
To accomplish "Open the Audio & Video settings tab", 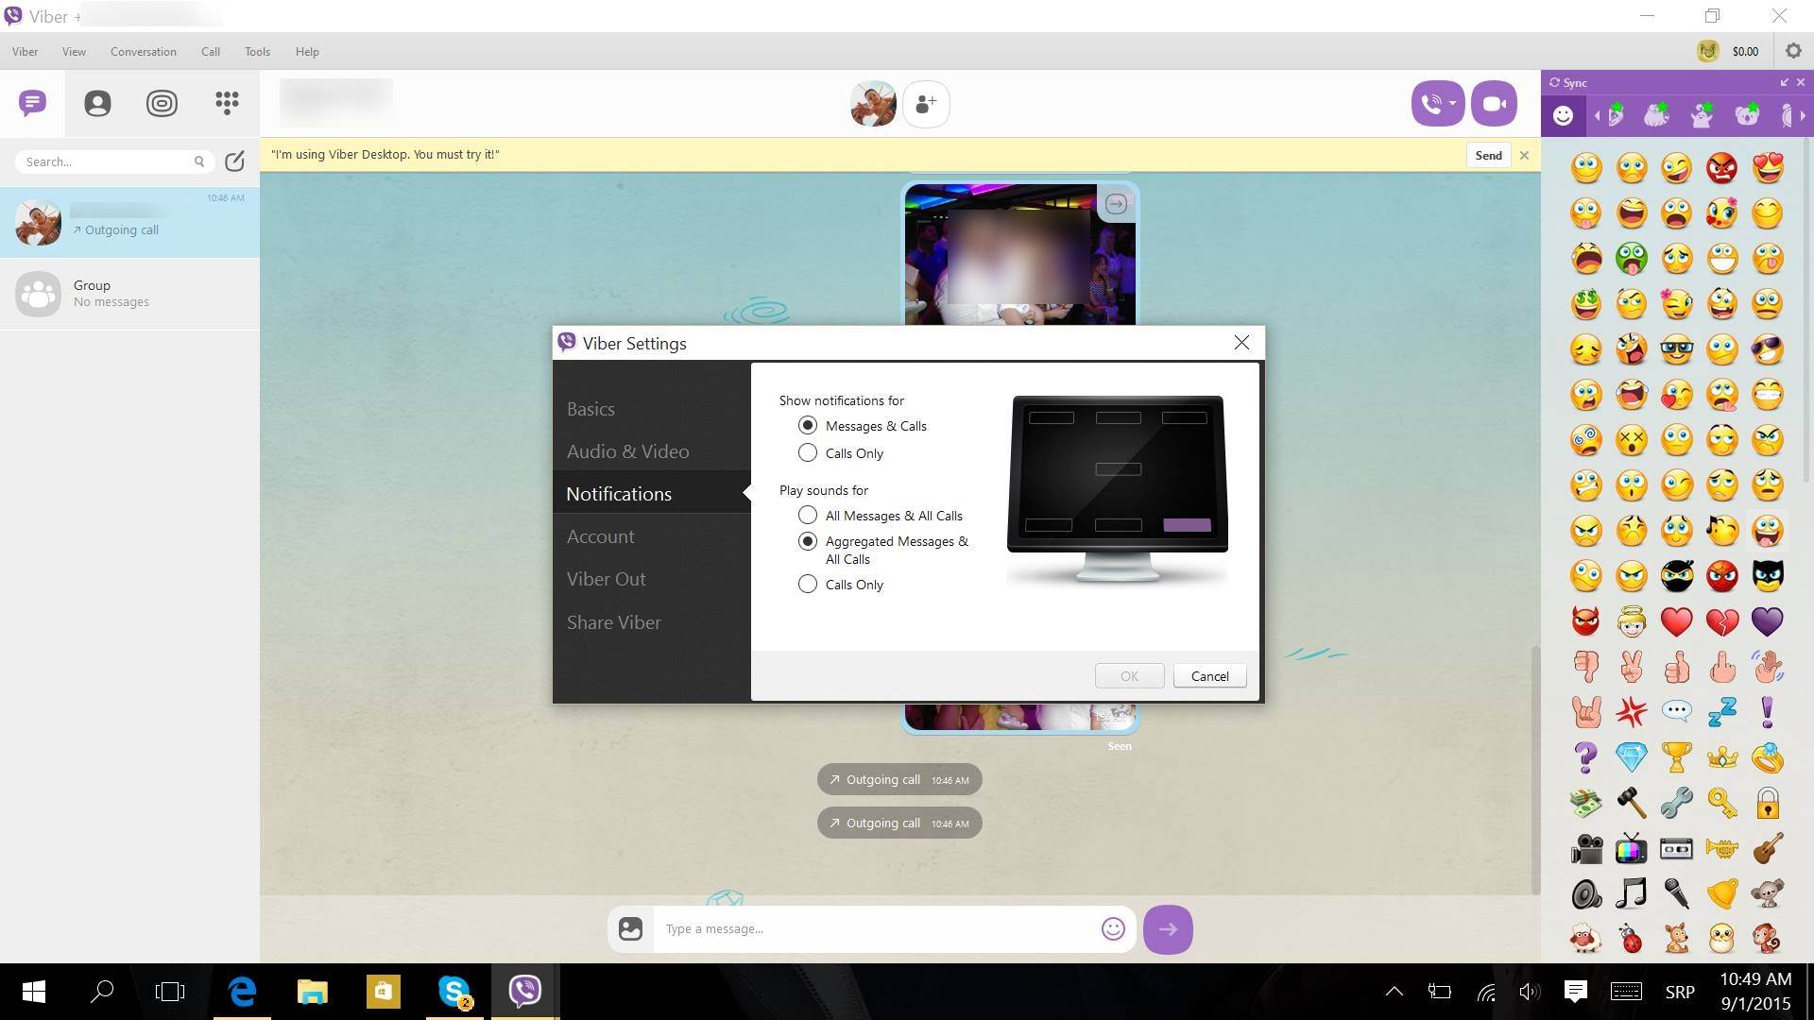I will pos(627,451).
